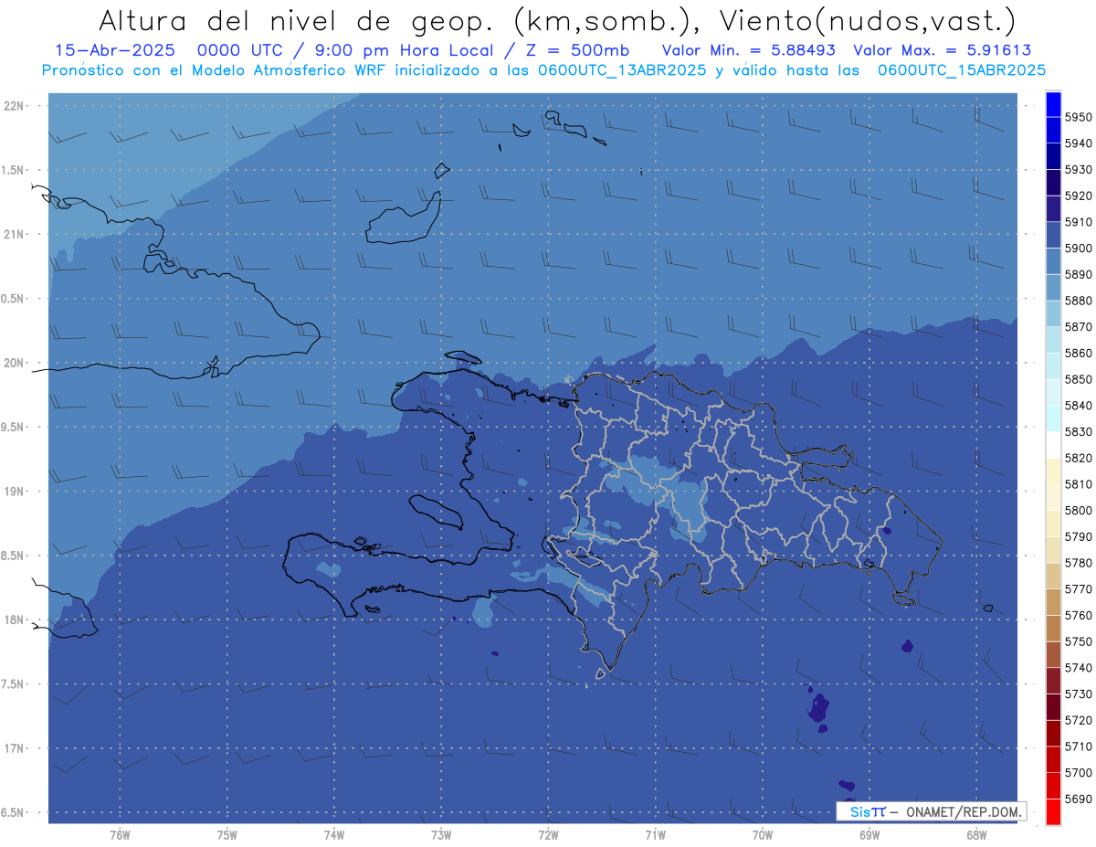Viewport: 1096px width, 847px height.
Task: Pick the bright red swatch below 5690
Action: 1053,811
